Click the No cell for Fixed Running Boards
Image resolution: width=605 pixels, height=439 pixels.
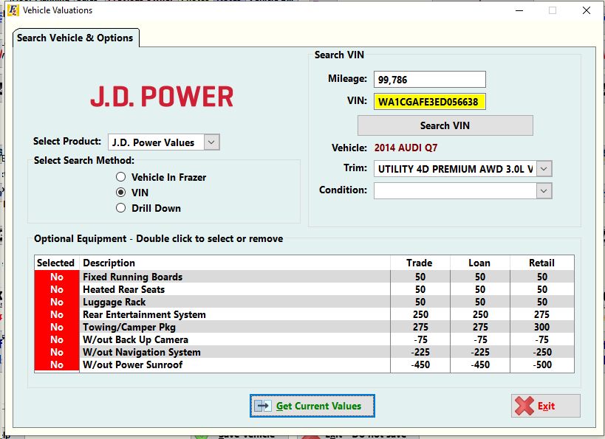(55, 277)
